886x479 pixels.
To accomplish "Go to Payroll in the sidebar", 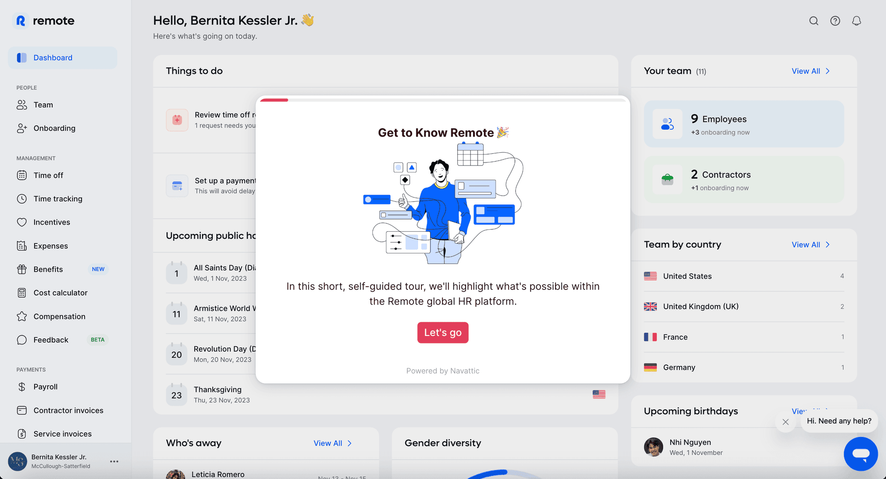I will tap(45, 387).
